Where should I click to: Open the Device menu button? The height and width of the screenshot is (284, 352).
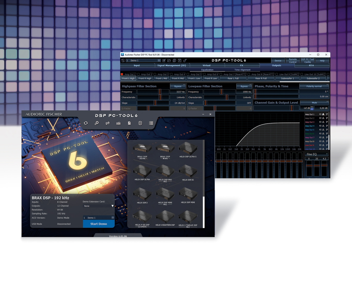[x=278, y=61]
